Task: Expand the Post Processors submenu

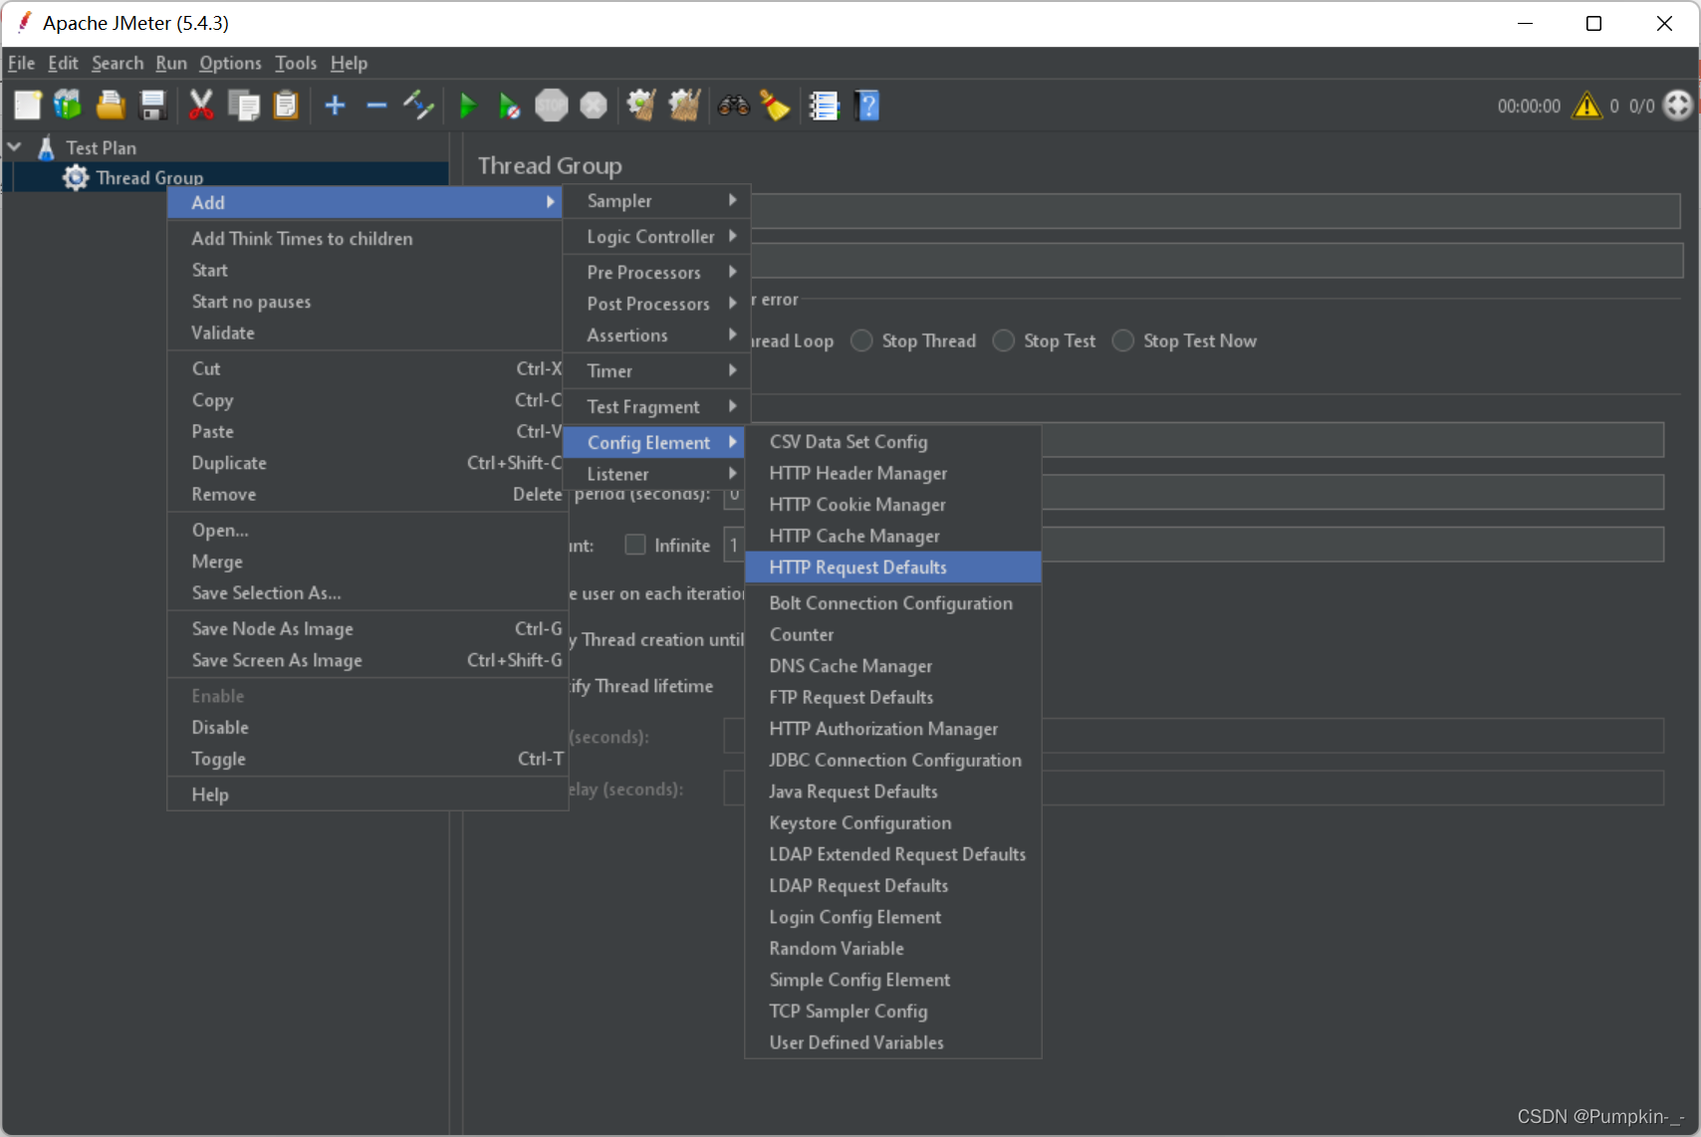Action: [x=657, y=304]
